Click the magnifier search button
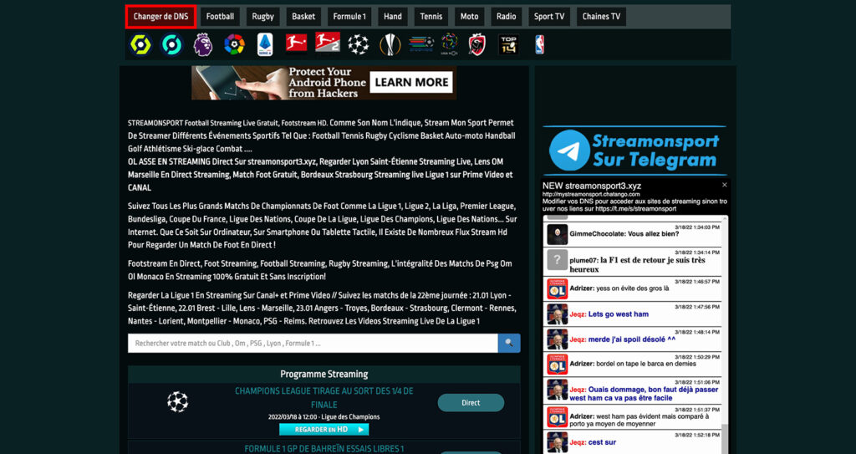856x454 pixels. coord(509,343)
